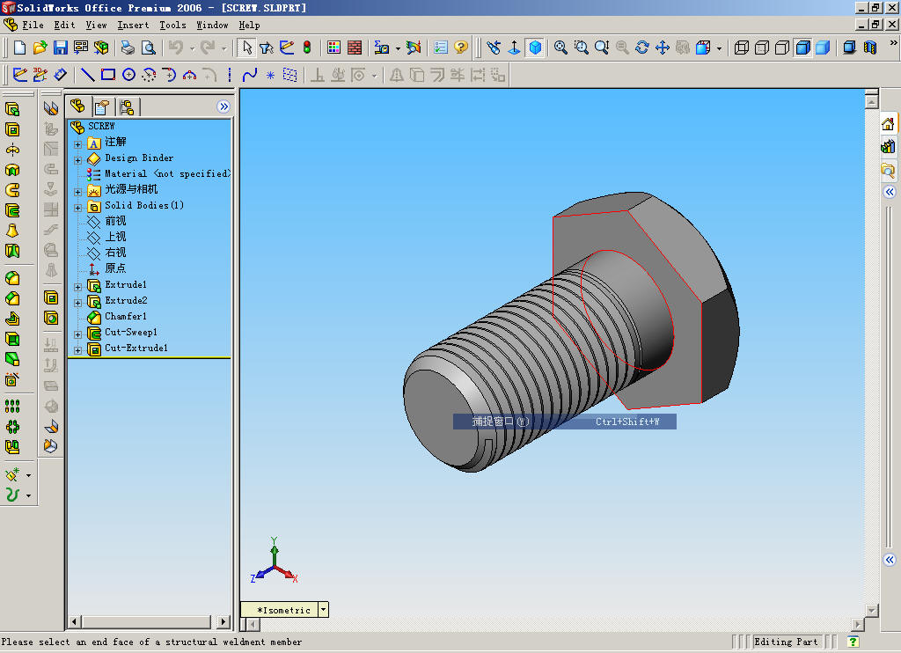This screenshot has width=901, height=653.
Task: Select the Sketch tool icon
Action: click(x=20, y=75)
